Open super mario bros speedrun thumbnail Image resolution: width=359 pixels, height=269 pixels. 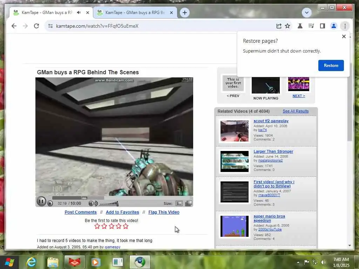click(234, 226)
